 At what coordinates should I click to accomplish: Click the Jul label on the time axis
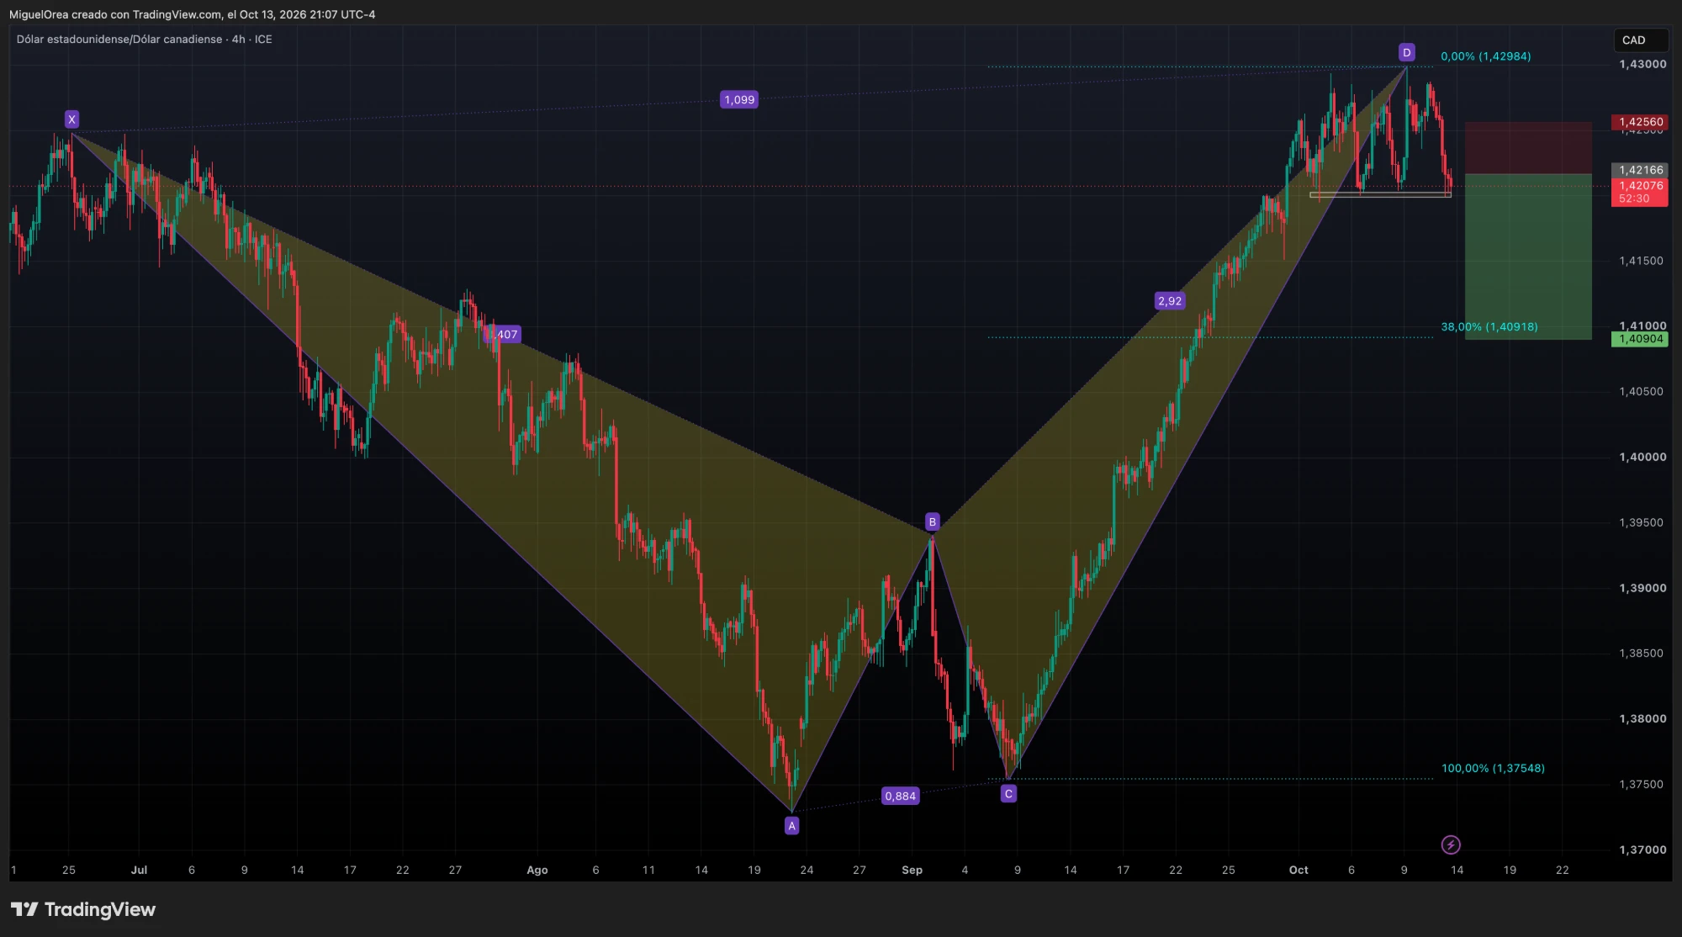139,870
